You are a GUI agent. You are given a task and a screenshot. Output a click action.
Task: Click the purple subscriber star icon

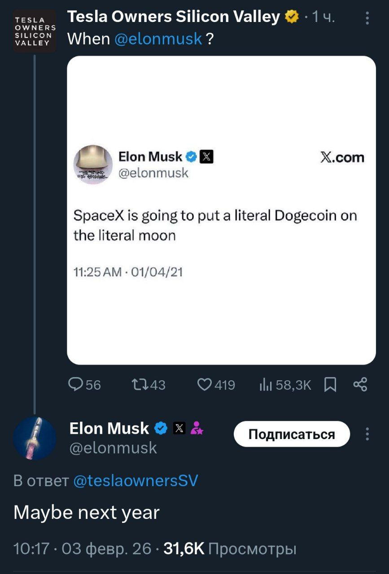(197, 429)
